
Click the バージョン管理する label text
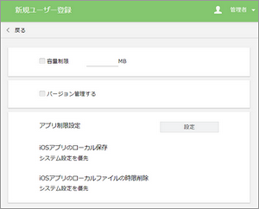point(71,93)
